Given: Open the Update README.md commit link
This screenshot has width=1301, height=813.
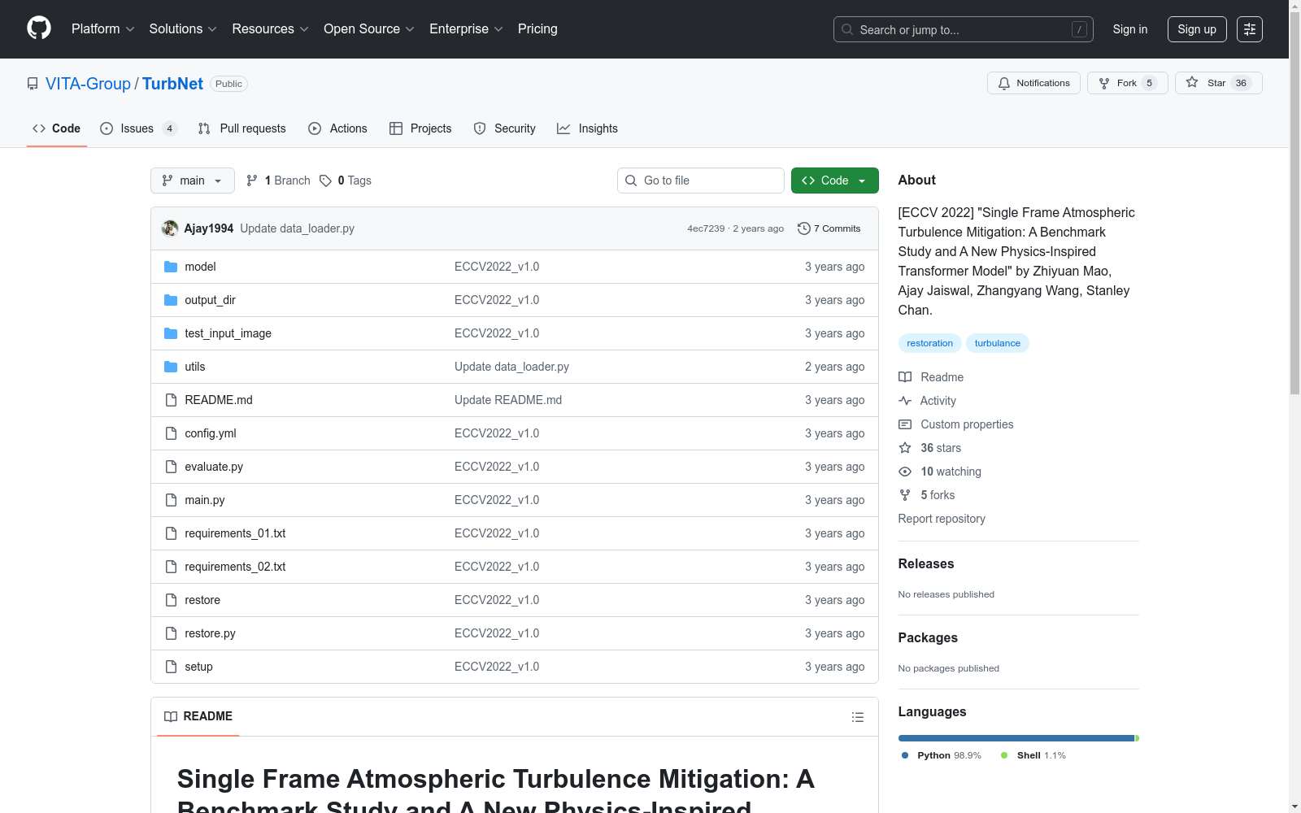Looking at the screenshot, I should coord(508,400).
